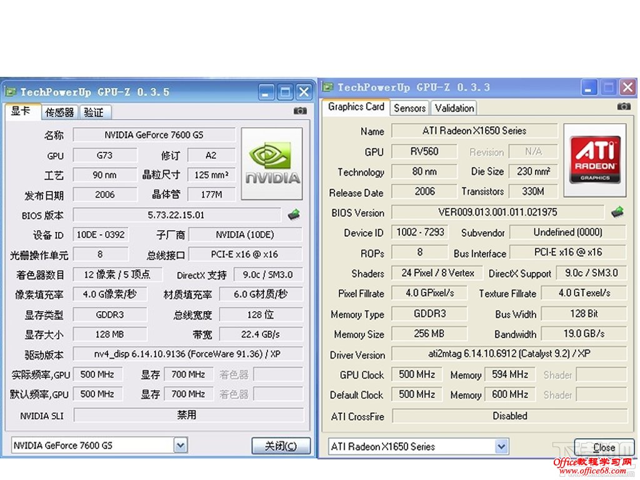This screenshot has height=480, width=640.
Task: Click the G73 GPU field
Action: [105, 155]
